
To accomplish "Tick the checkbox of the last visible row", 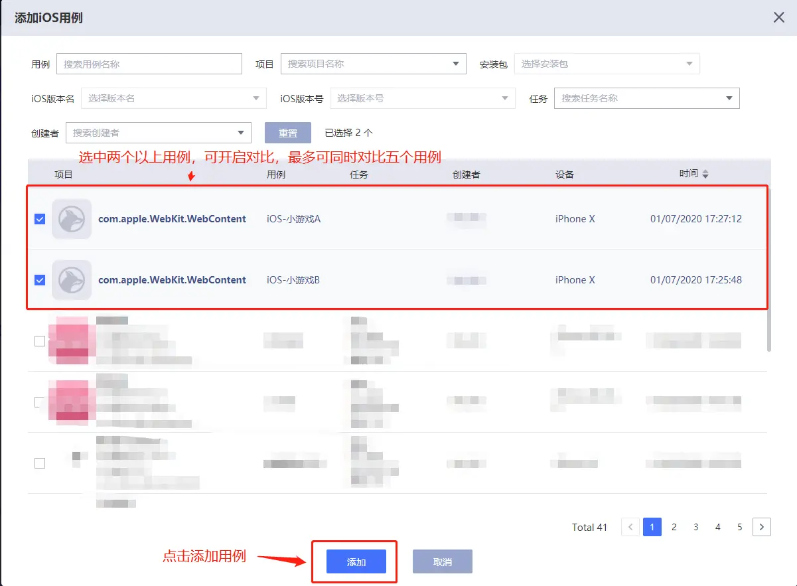I will click(x=40, y=463).
